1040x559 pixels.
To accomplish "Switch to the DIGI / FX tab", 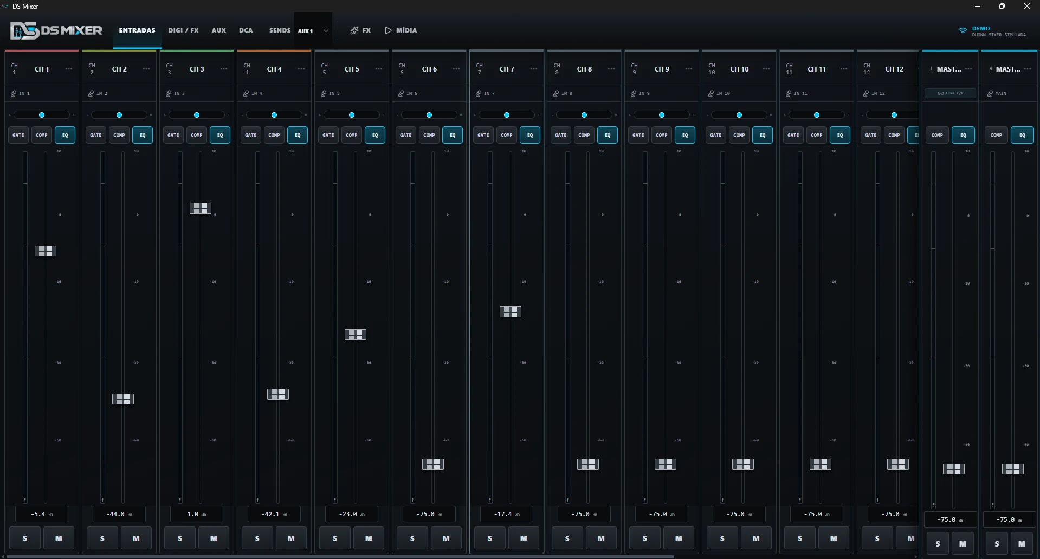I will (183, 30).
